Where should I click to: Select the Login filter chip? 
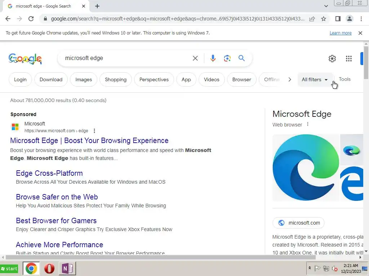(20, 79)
